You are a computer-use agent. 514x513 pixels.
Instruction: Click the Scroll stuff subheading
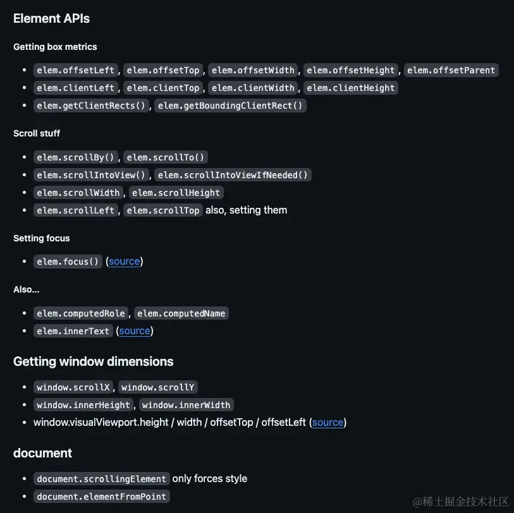(37, 133)
